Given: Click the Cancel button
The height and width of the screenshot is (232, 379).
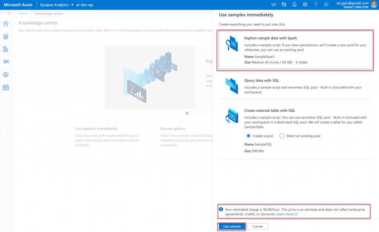Looking at the screenshot, I should (258, 226).
